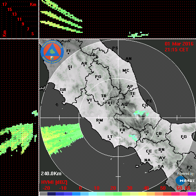Click the LT city label
Screen dimensions: 196x196
click(x=110, y=137)
